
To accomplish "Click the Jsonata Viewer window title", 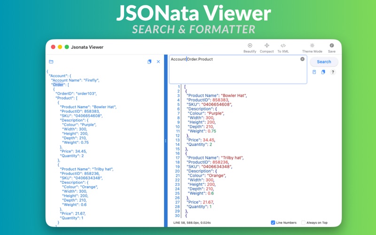I will click(87, 47).
